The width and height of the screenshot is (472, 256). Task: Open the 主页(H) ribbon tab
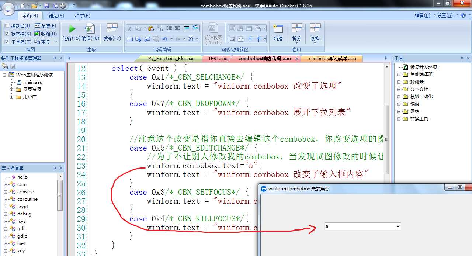[30, 15]
